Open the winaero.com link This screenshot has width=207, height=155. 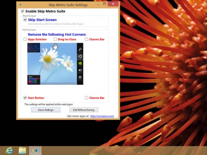102,116
